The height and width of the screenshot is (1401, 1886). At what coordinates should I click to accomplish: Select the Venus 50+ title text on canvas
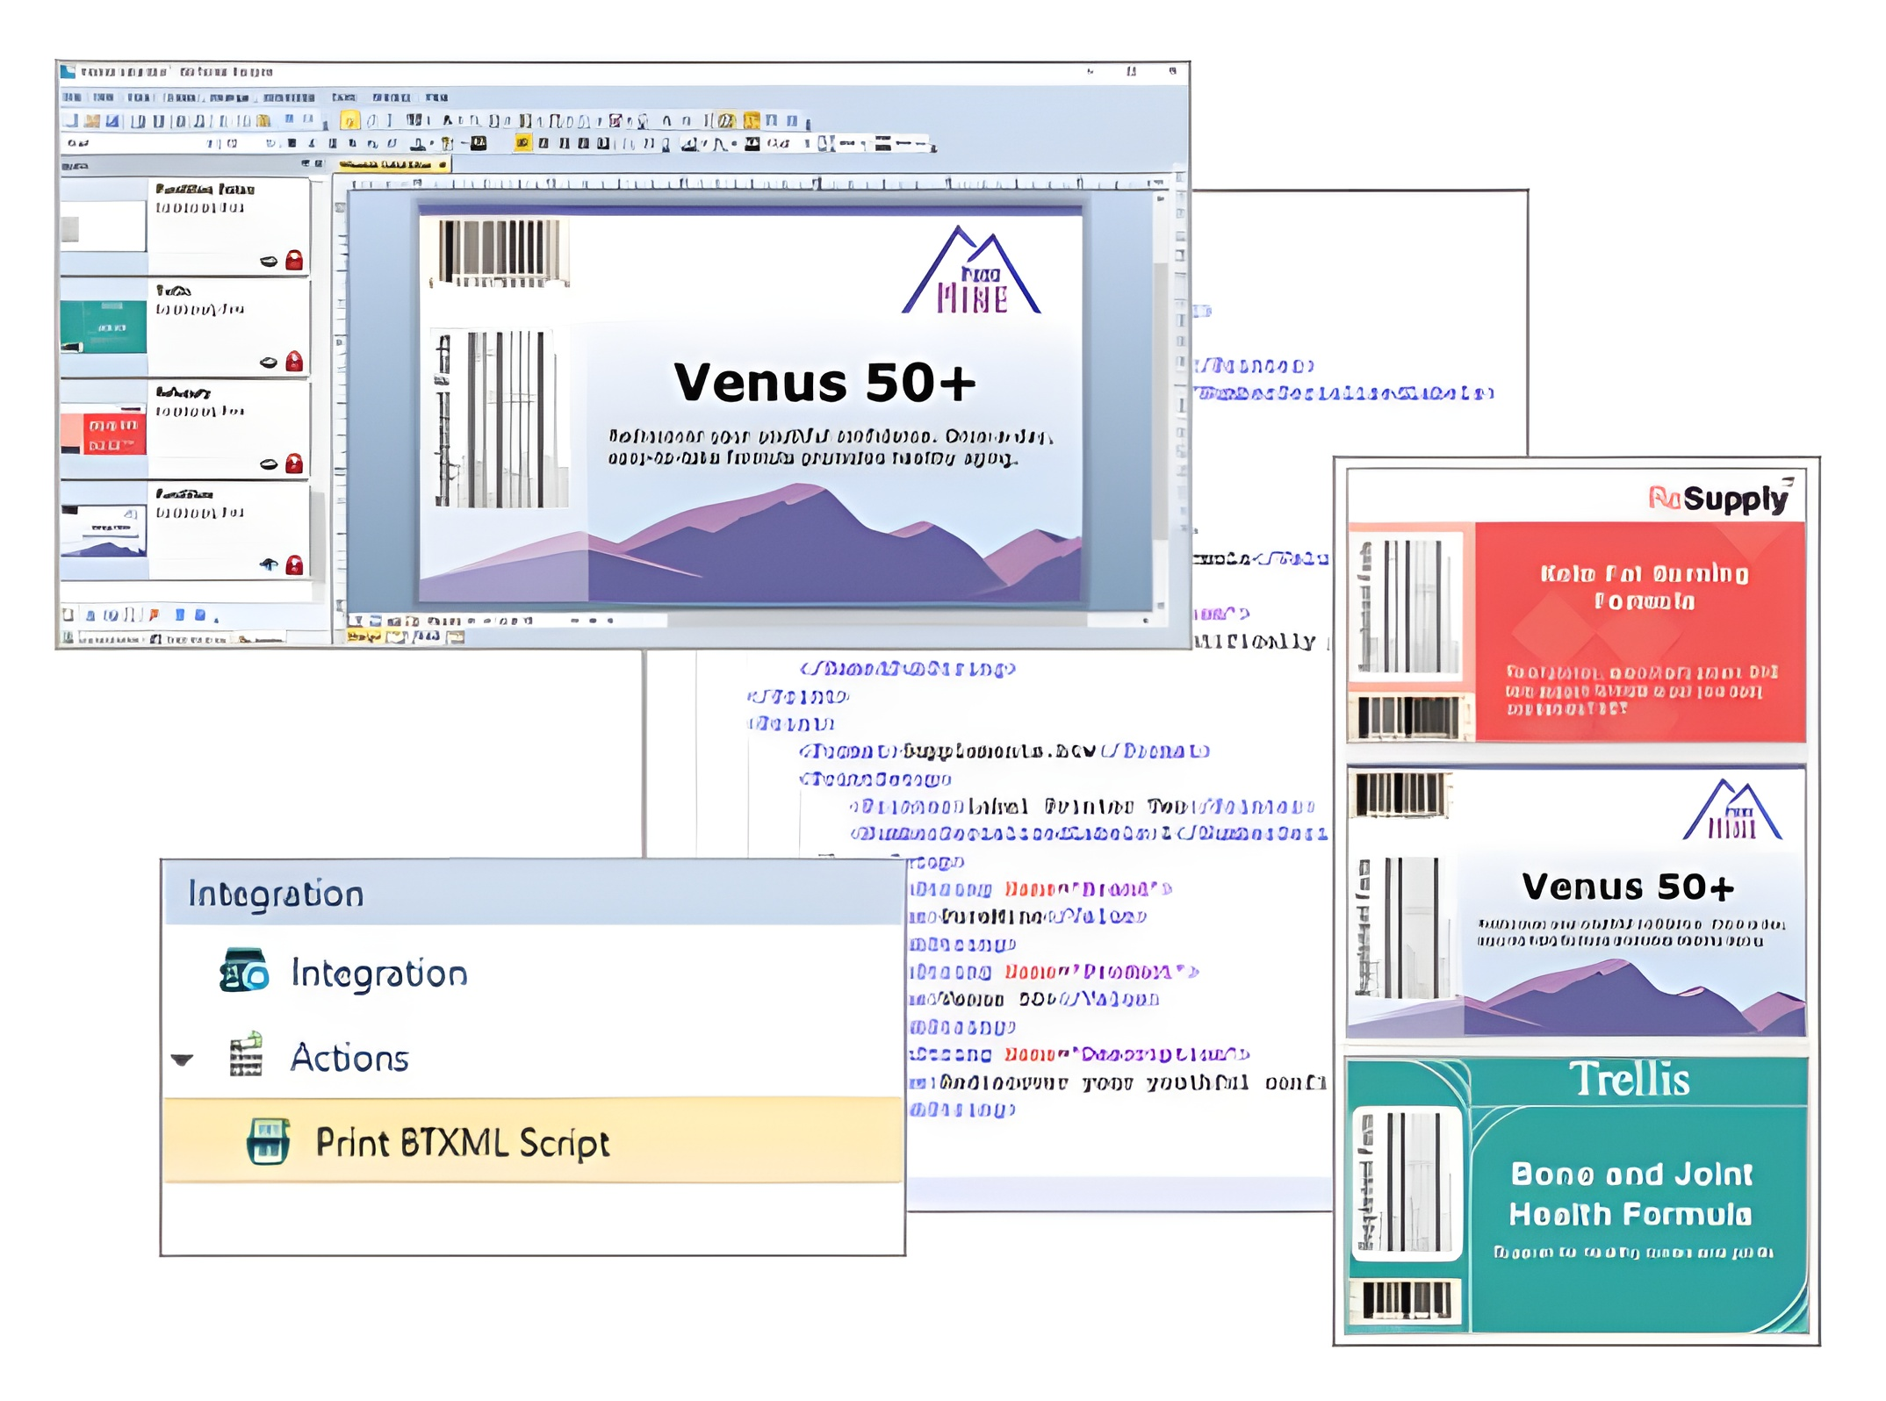(x=824, y=383)
